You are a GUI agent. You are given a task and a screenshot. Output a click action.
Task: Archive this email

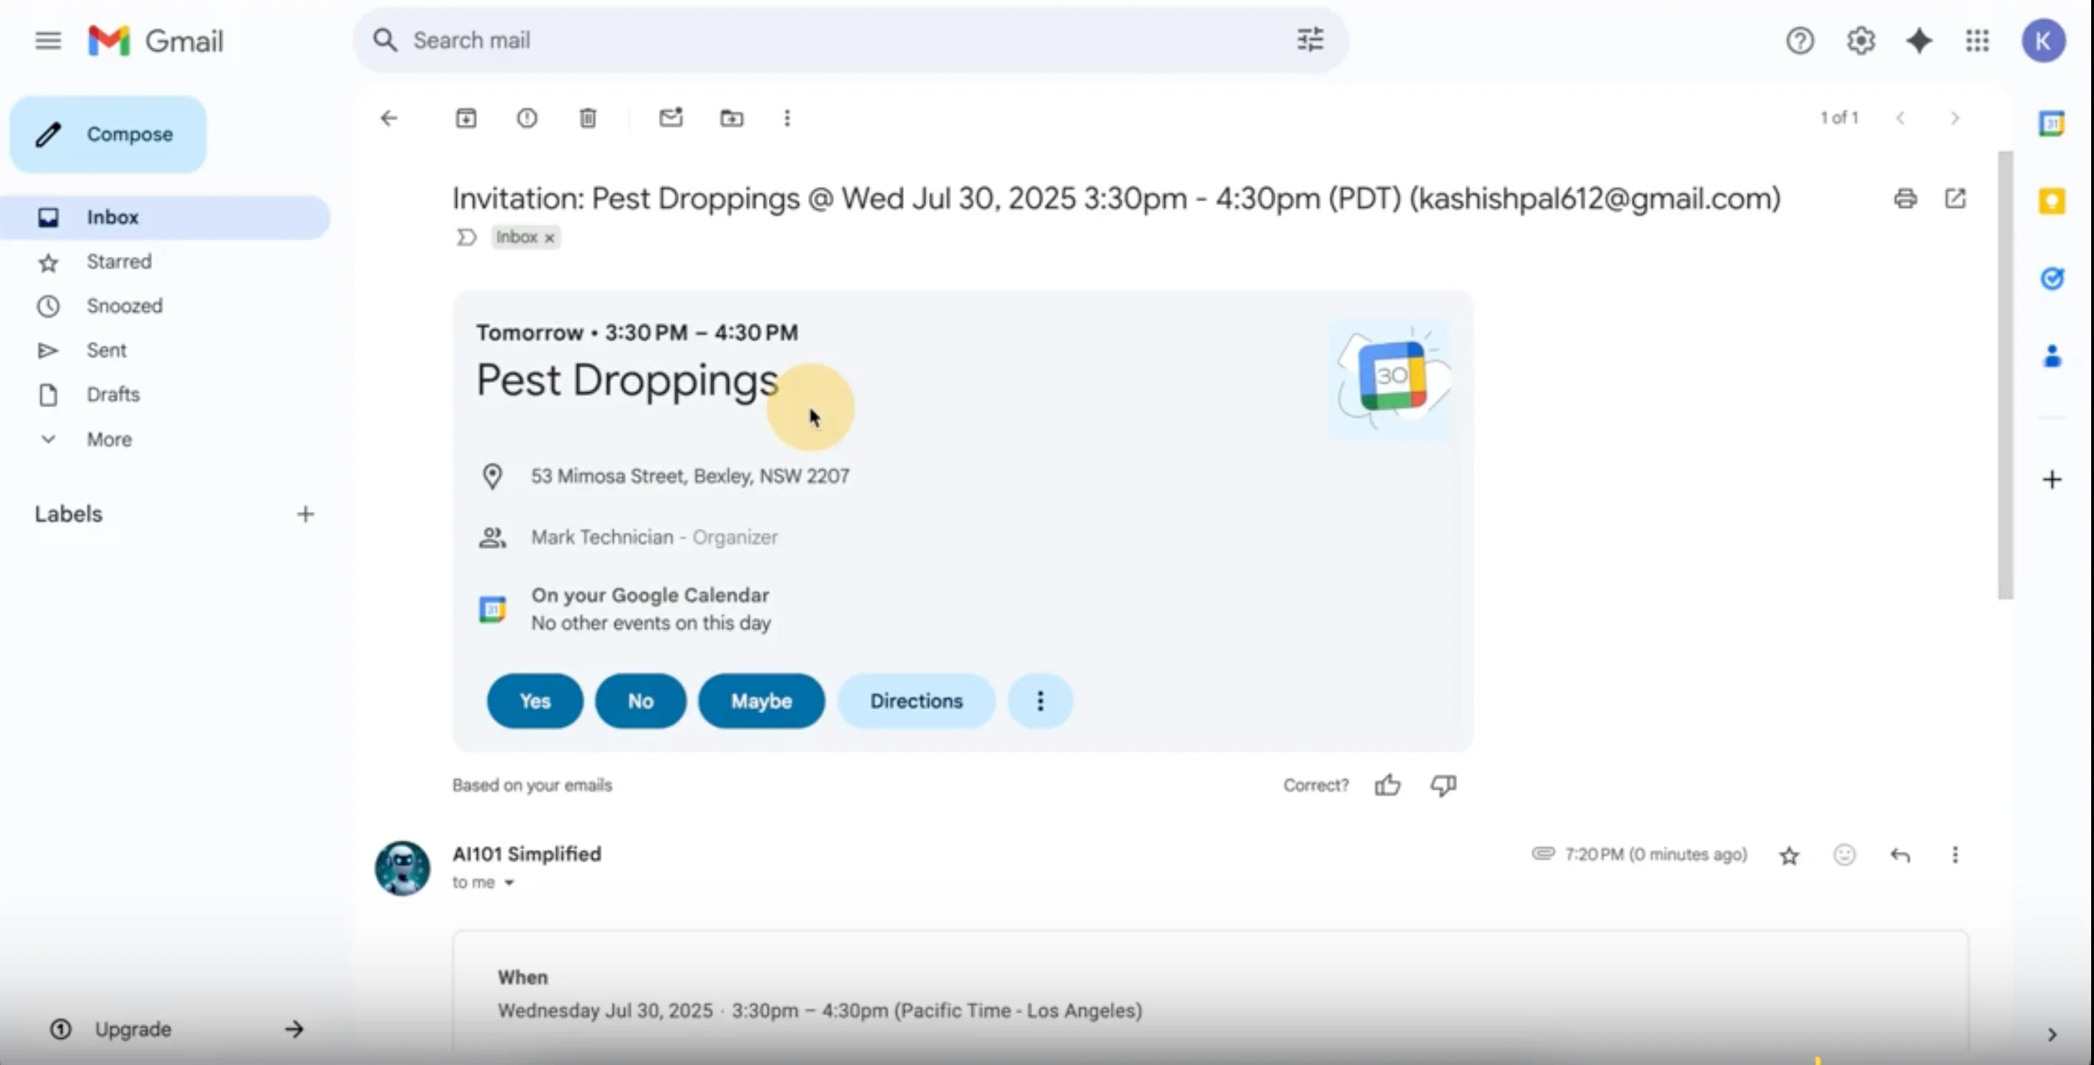coord(466,119)
